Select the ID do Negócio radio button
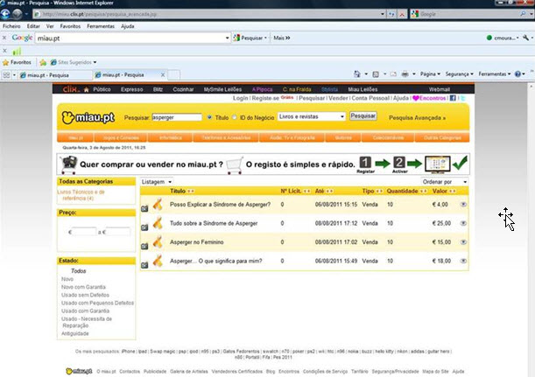 pyautogui.click(x=233, y=115)
